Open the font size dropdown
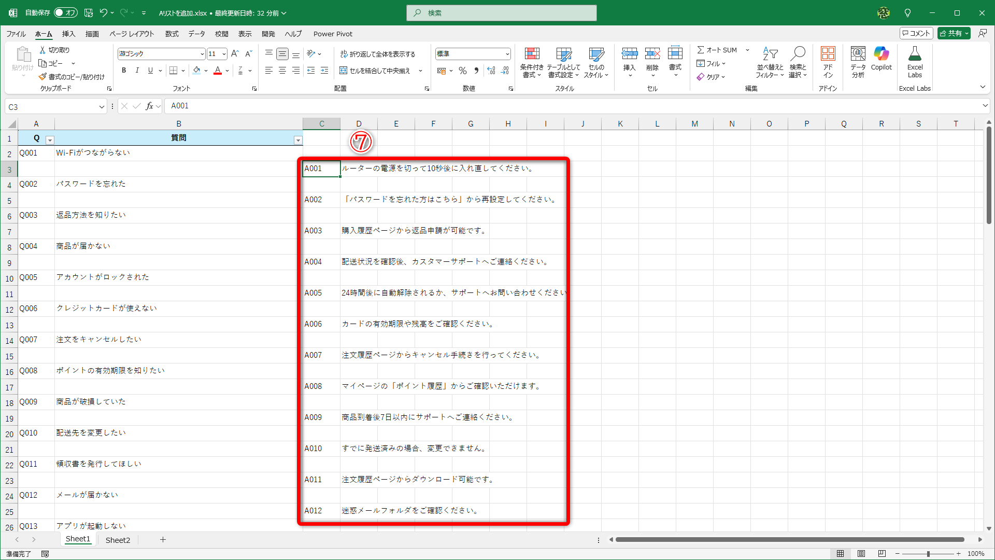Screen dimensions: 995x560 click(x=223, y=53)
